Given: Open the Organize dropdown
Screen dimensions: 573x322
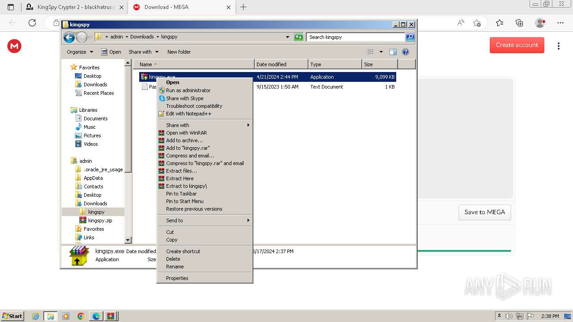Looking at the screenshot, I should tap(80, 52).
